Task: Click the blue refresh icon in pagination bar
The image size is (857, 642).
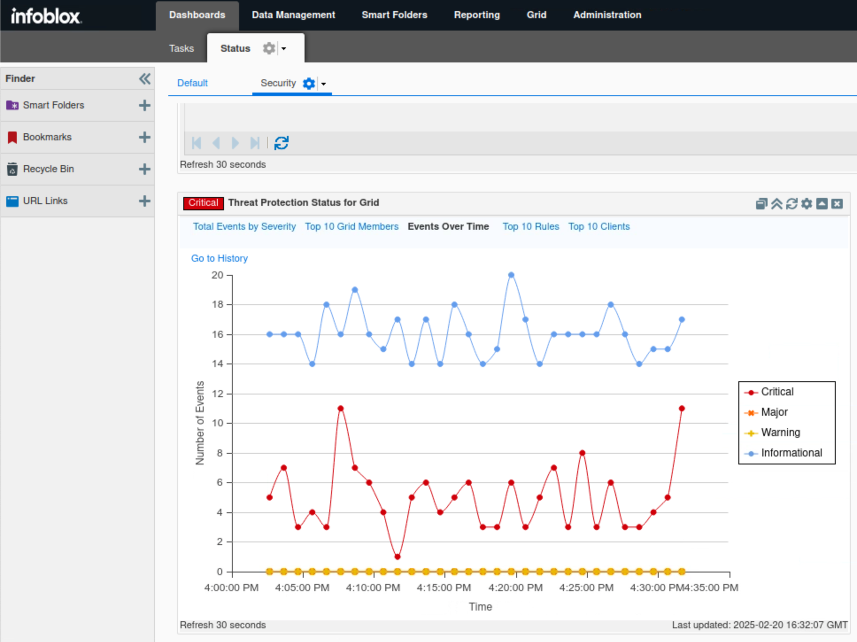Action: pyautogui.click(x=282, y=143)
